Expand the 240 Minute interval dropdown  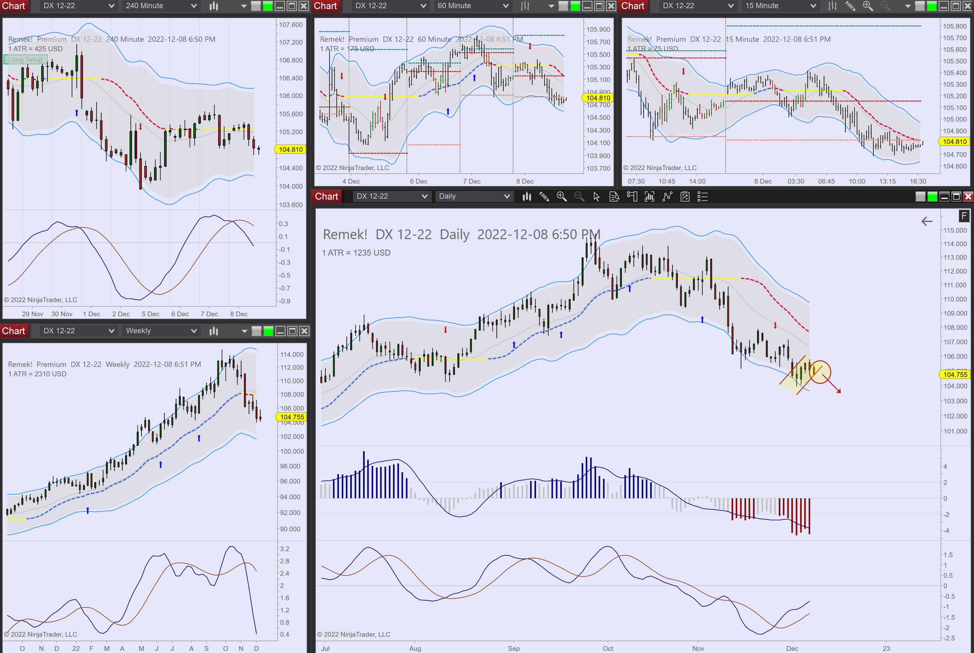coord(161,6)
